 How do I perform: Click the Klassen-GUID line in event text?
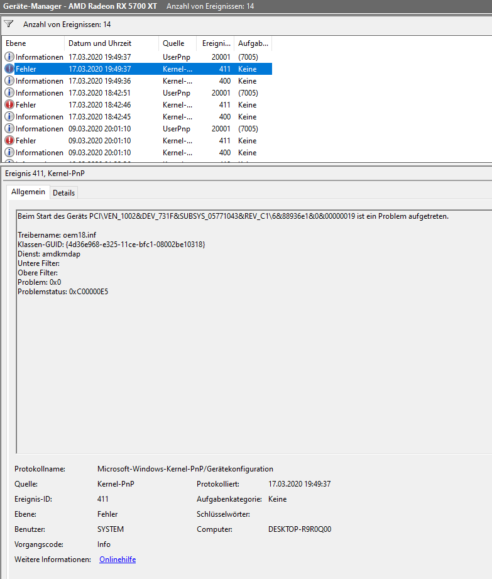pos(111,245)
